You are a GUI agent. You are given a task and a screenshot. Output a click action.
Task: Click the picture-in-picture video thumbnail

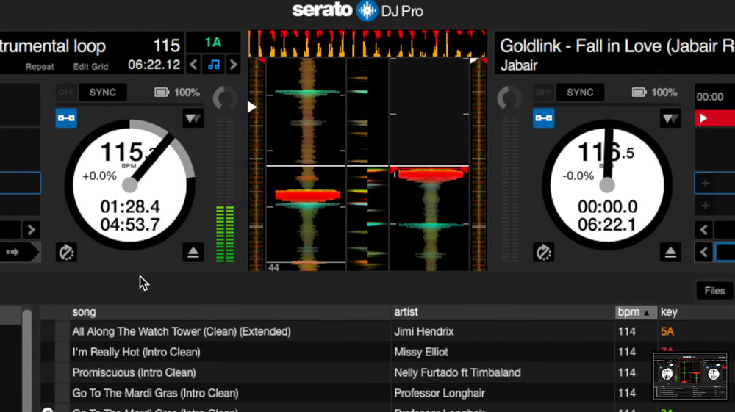[x=690, y=377]
